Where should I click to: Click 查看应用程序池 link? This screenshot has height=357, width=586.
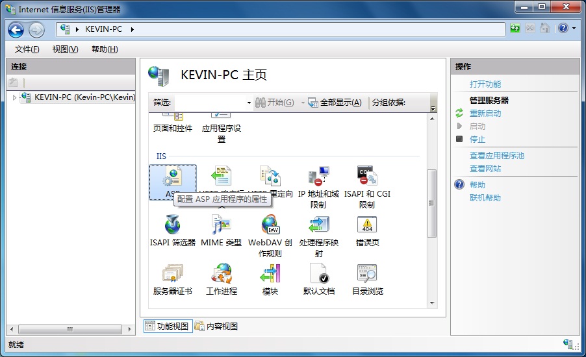[496, 155]
